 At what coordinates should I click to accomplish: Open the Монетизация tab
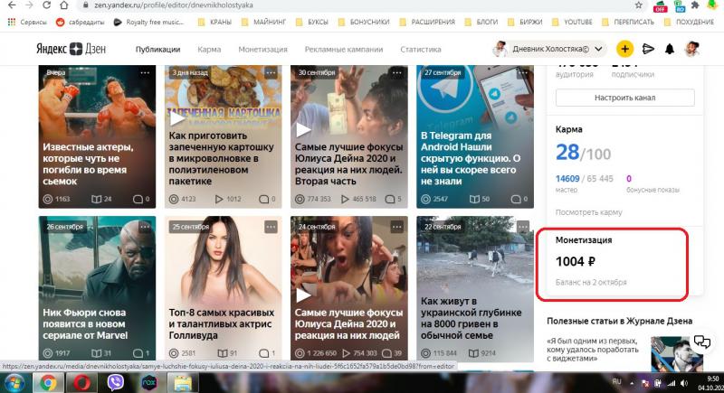click(262, 50)
